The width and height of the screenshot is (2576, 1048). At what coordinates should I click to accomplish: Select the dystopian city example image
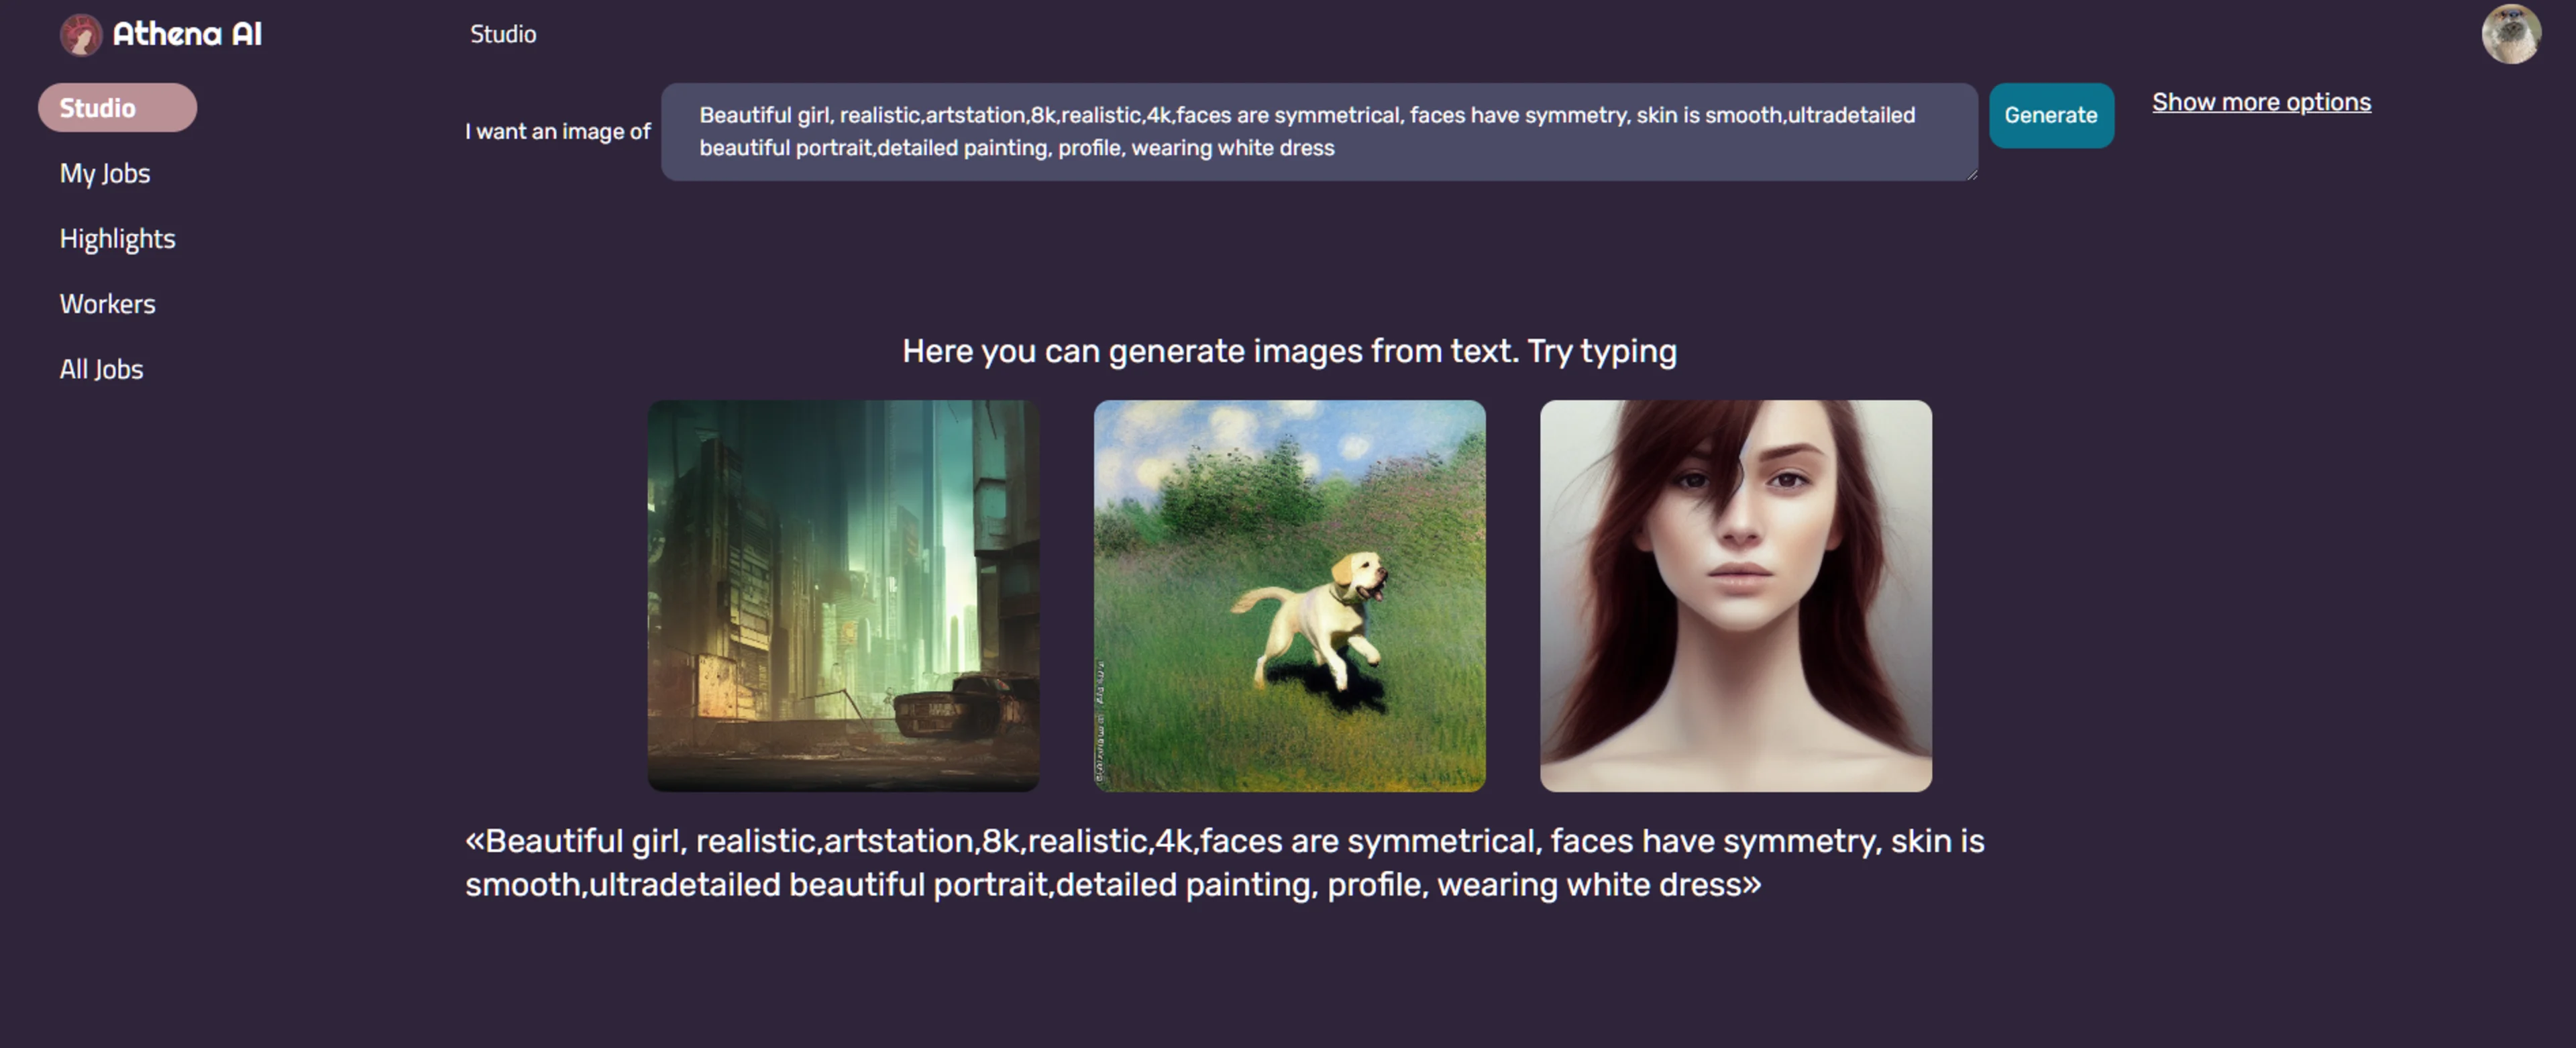[843, 595]
